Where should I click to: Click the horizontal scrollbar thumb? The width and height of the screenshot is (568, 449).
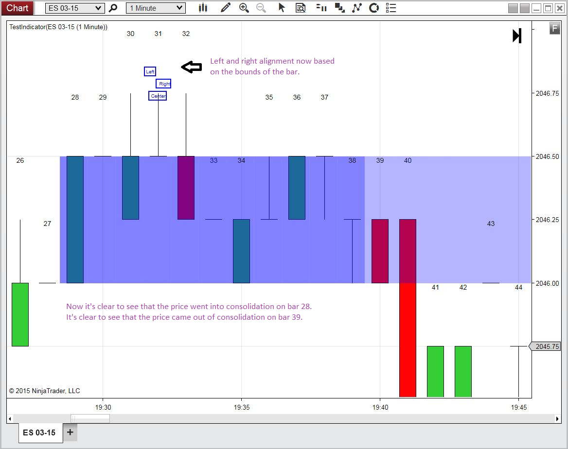90,418
